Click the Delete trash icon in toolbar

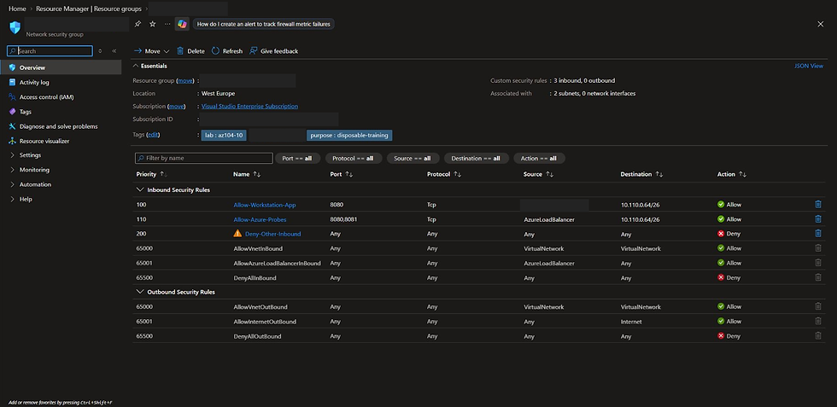click(x=180, y=51)
